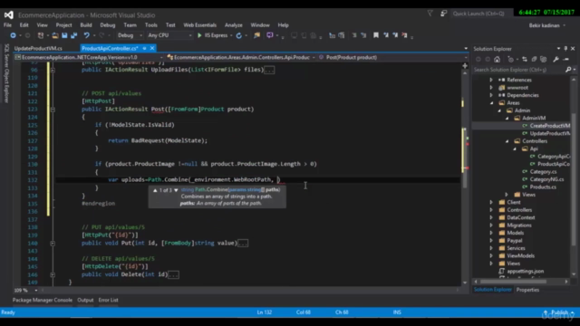Expand the References node

coord(491,80)
